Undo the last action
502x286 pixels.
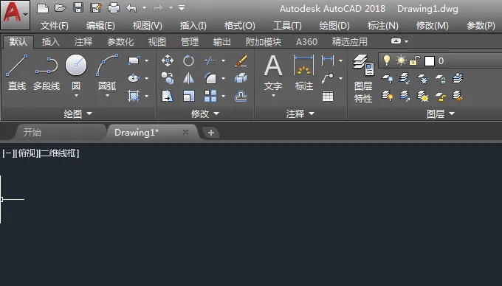(x=131, y=7)
